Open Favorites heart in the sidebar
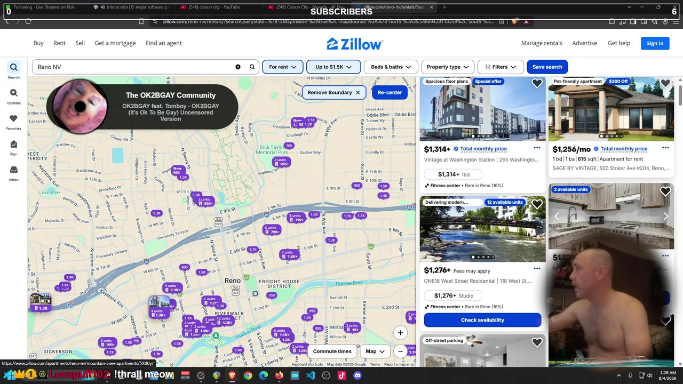Image resolution: width=683 pixels, height=384 pixels. [x=14, y=122]
